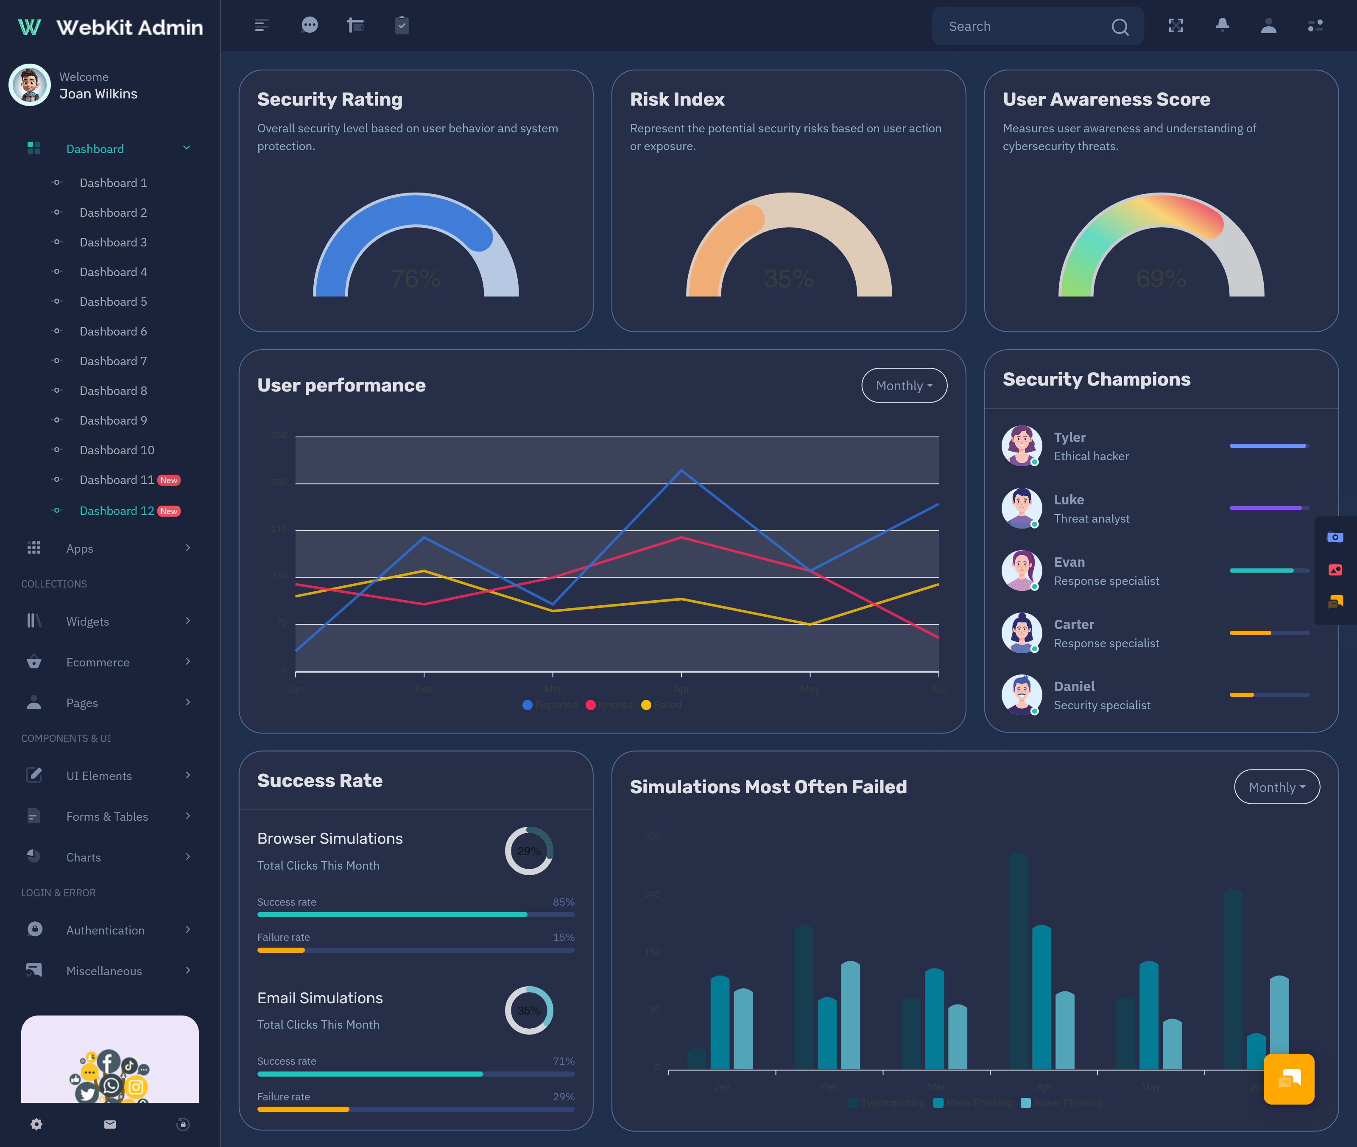Screen dimensions: 1357x1147
Task: Click the Pages person icon
Action: click(34, 702)
